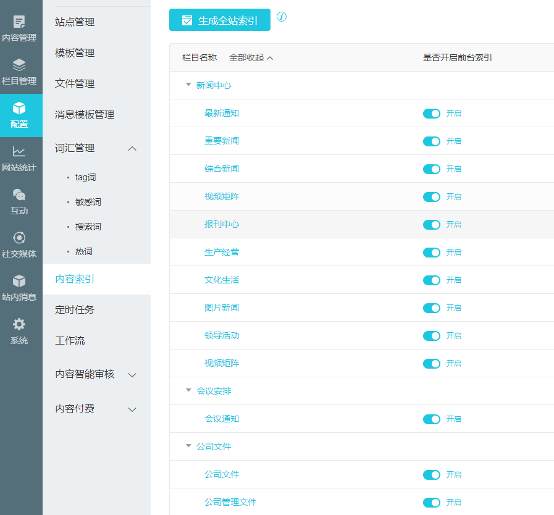The height and width of the screenshot is (515, 554).
Task: Click the info icon beside 生成全站索引
Action: point(282,17)
